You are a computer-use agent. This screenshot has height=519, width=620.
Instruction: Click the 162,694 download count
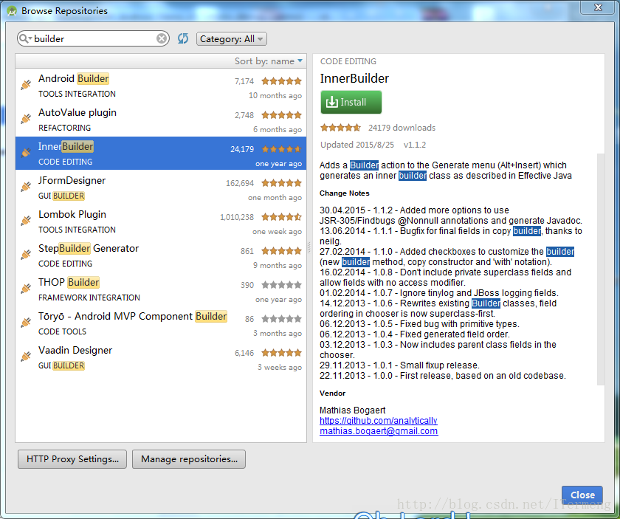pos(240,183)
